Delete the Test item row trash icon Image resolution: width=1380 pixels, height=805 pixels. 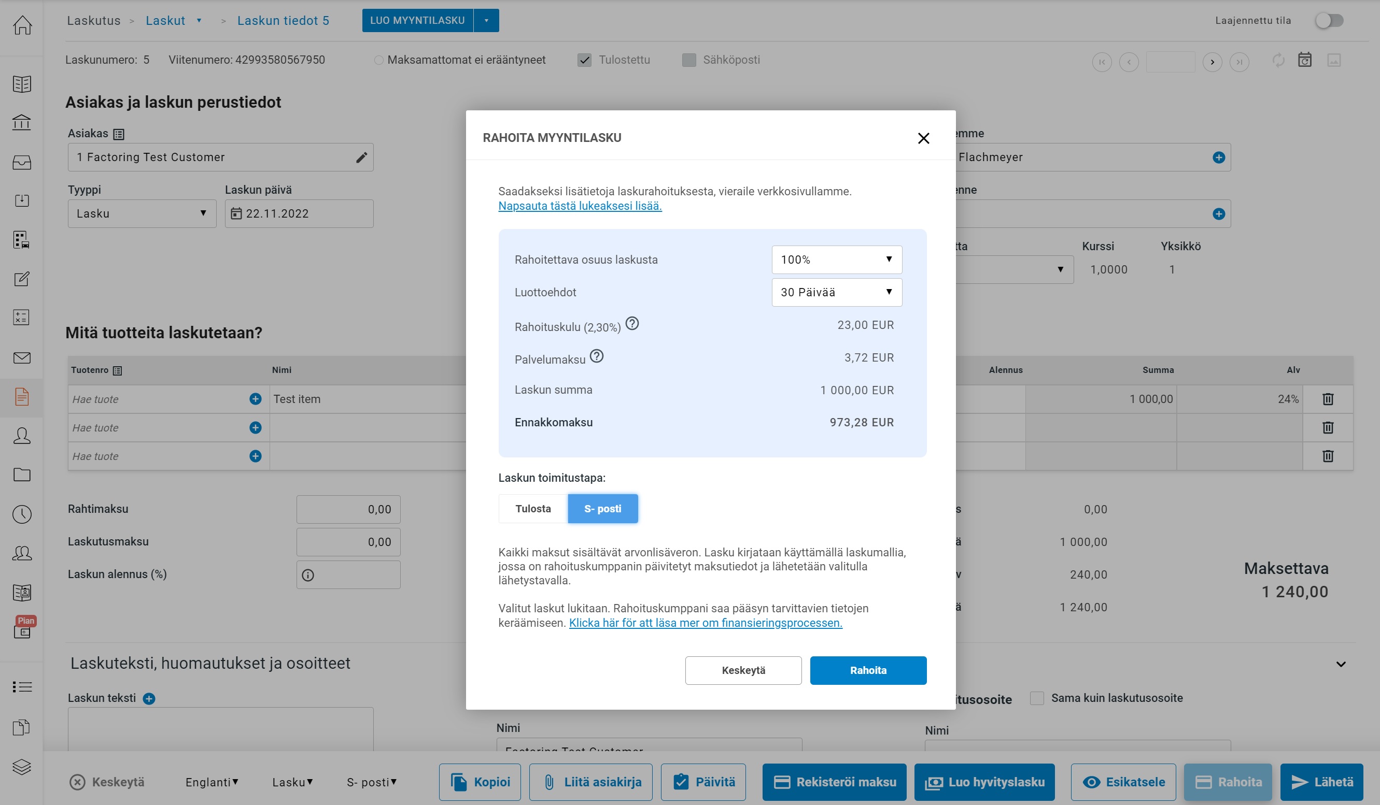pyautogui.click(x=1328, y=399)
